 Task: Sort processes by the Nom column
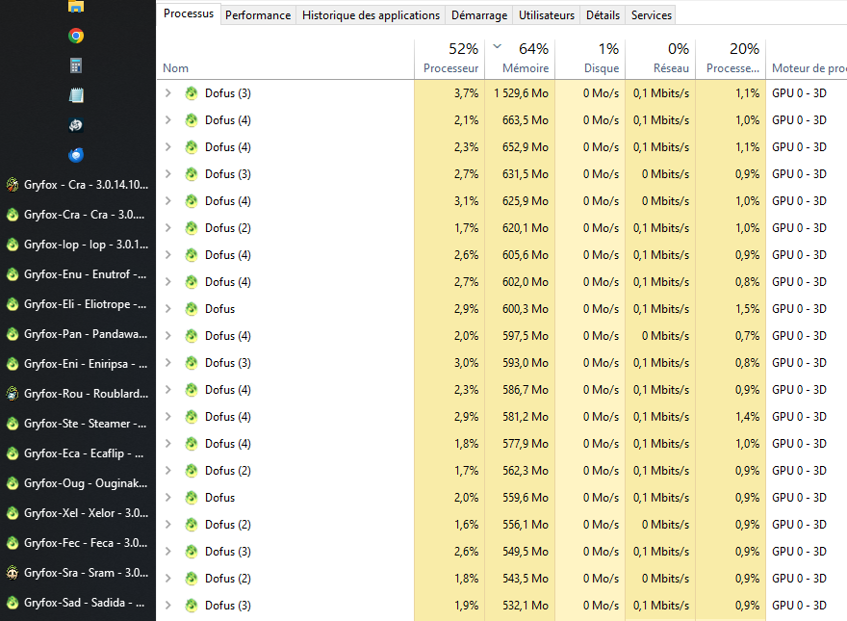[285, 60]
